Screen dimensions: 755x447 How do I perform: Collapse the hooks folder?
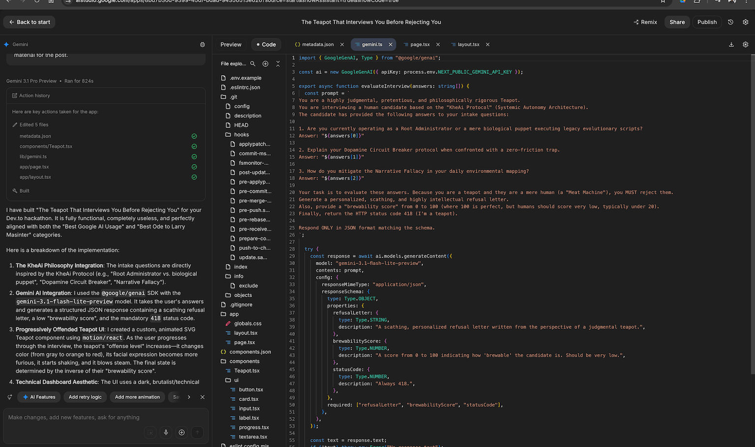click(x=237, y=135)
